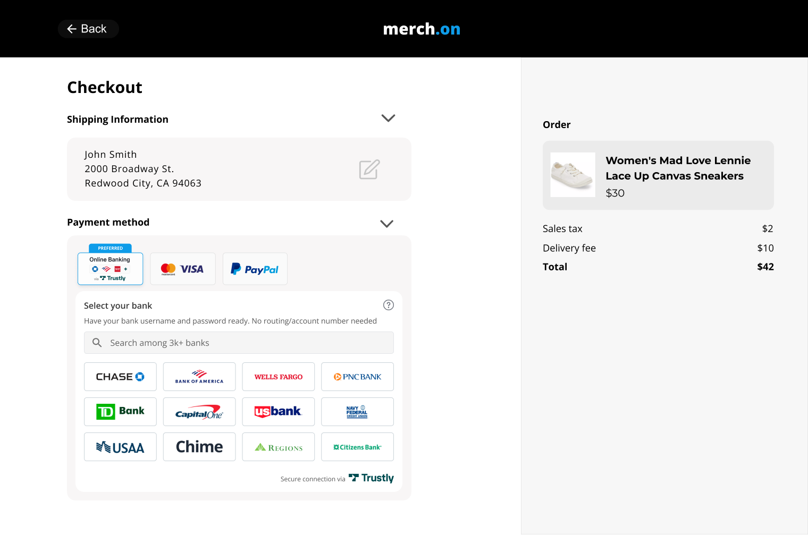Click the bank search magnifier icon
This screenshot has height=535, width=808.
coord(97,343)
